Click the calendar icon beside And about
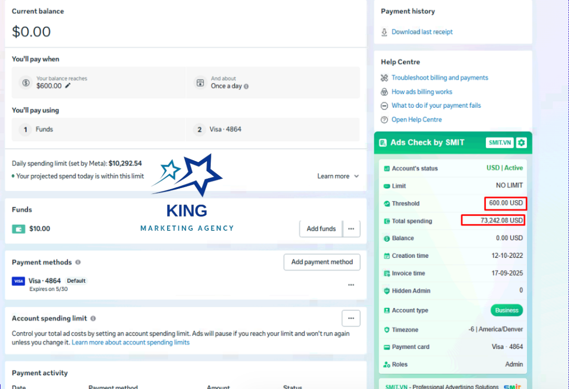Screen dimensions: 569x389 (200, 83)
